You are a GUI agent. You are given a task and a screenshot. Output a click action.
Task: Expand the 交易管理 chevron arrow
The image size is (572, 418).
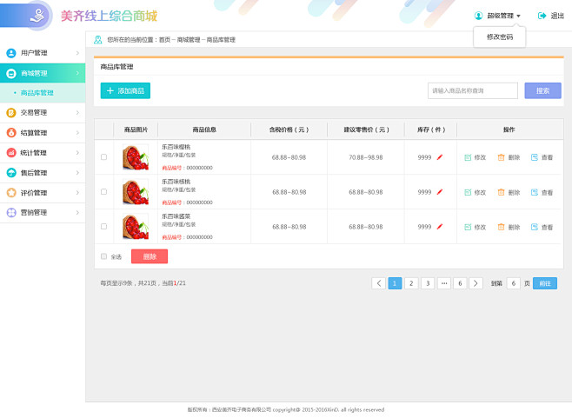pos(77,113)
